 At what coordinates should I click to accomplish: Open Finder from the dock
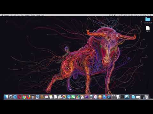(6, 97)
